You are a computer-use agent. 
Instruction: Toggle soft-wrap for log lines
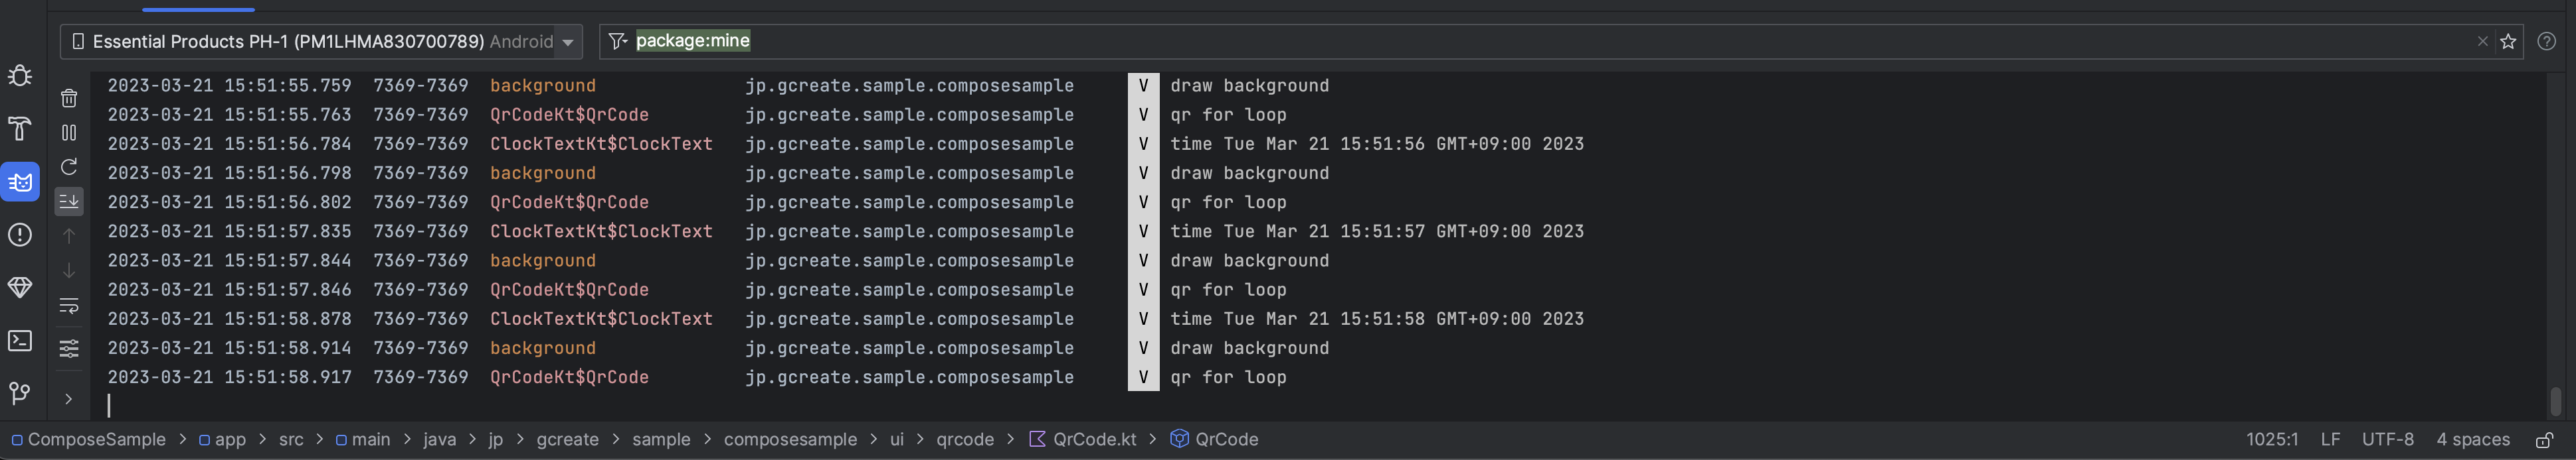tap(69, 306)
